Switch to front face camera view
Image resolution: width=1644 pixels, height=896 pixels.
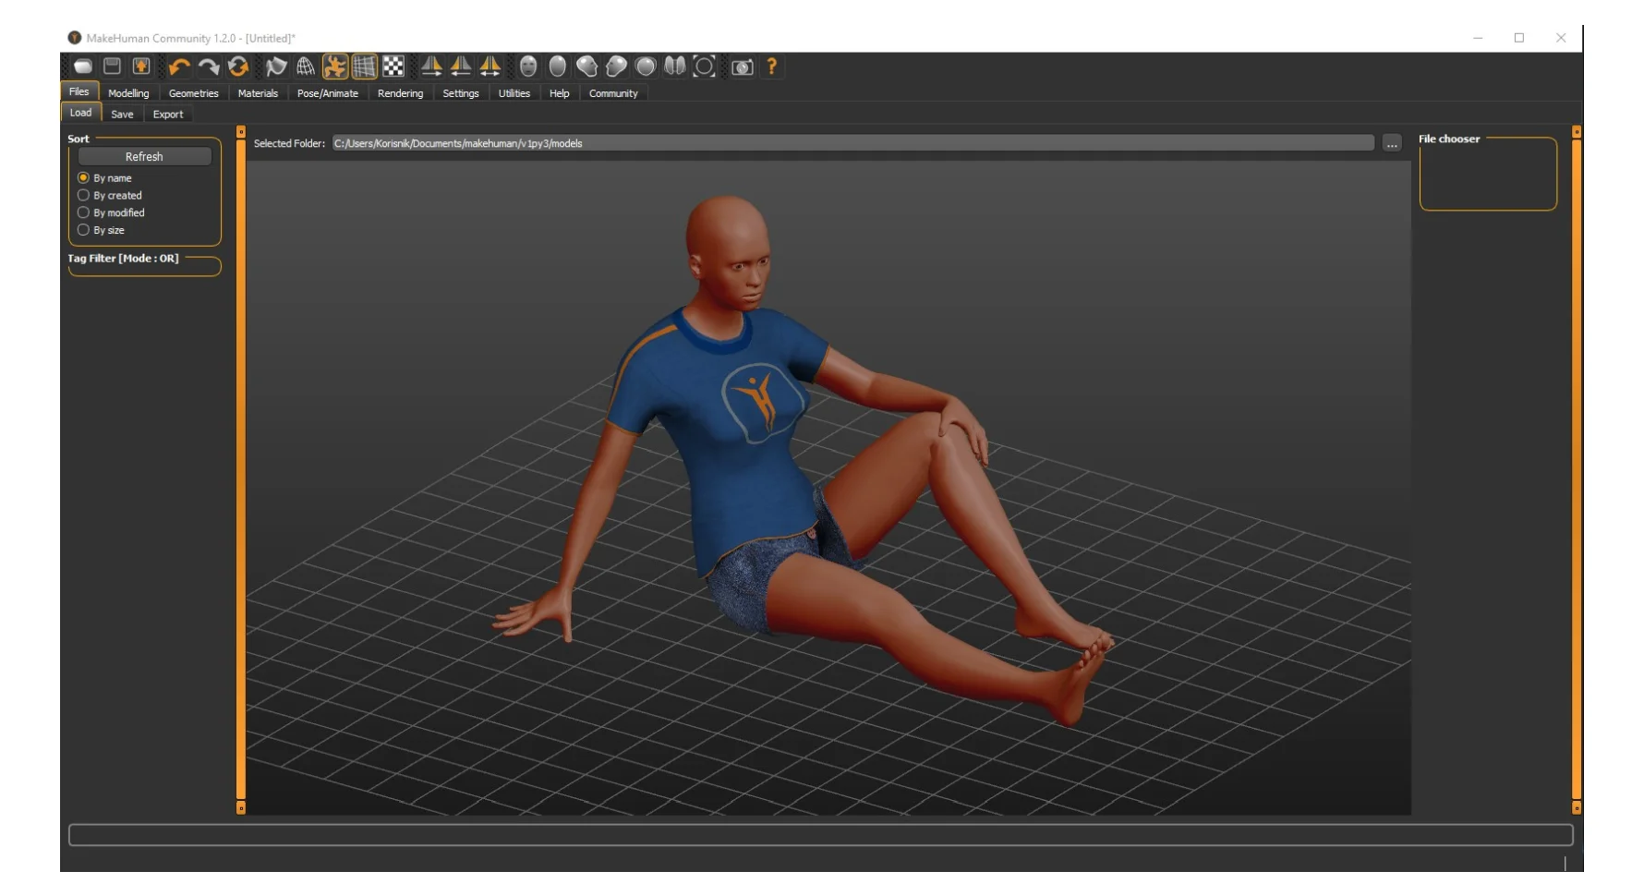coord(528,67)
